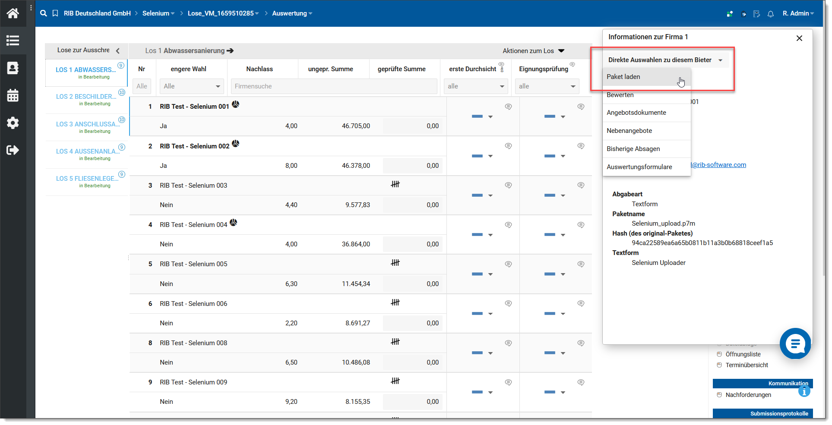Select Paket laden menu entry

coord(647,77)
